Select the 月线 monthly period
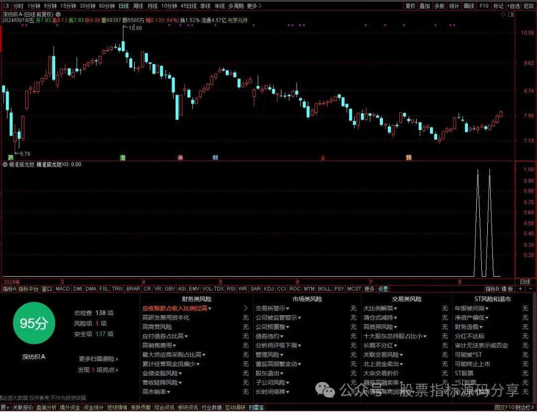The width and height of the screenshot is (537, 412). tap(153, 6)
